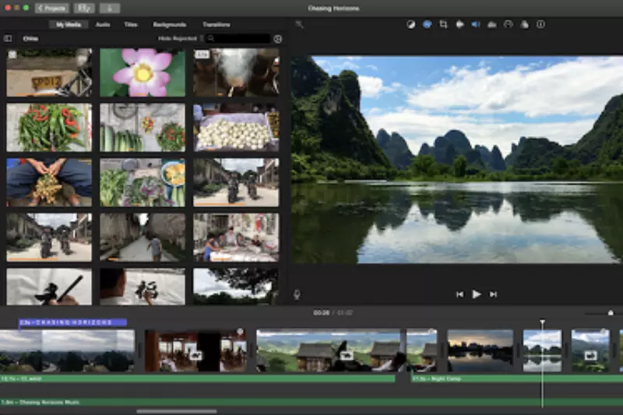623x415 pixels.
Task: Click the import media down-arrow button
Action: pyautogui.click(x=110, y=8)
